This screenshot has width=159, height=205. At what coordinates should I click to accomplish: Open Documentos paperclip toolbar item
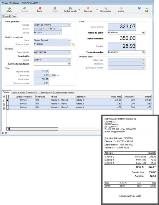click(106, 9)
